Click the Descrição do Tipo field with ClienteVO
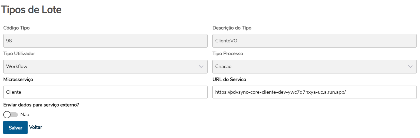 (314, 41)
